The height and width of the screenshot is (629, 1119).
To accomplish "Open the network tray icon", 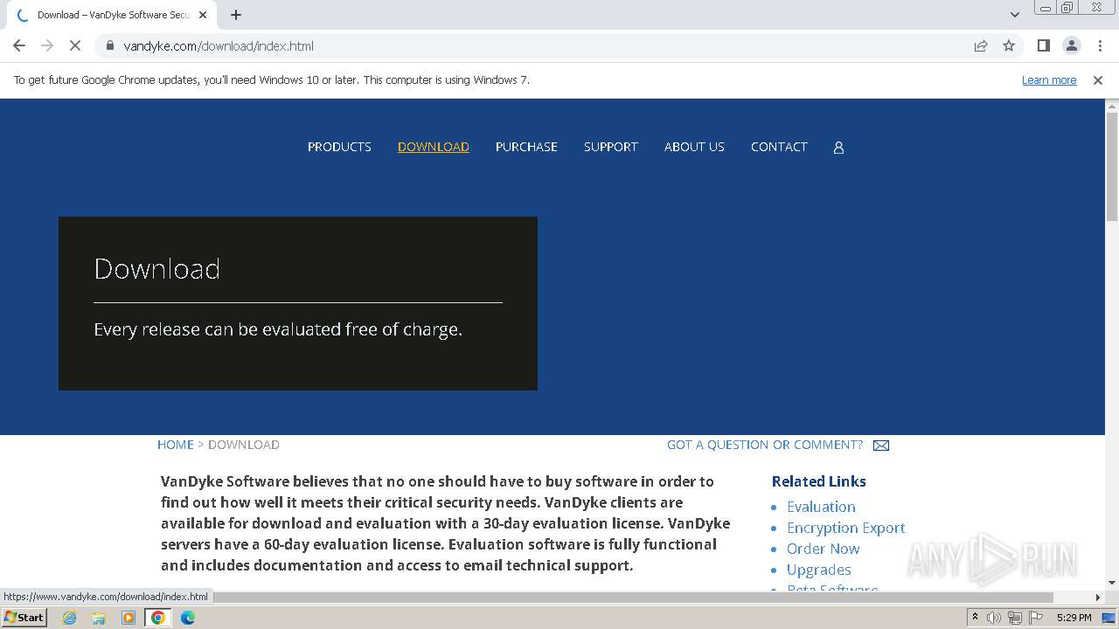I will coord(1015,618).
